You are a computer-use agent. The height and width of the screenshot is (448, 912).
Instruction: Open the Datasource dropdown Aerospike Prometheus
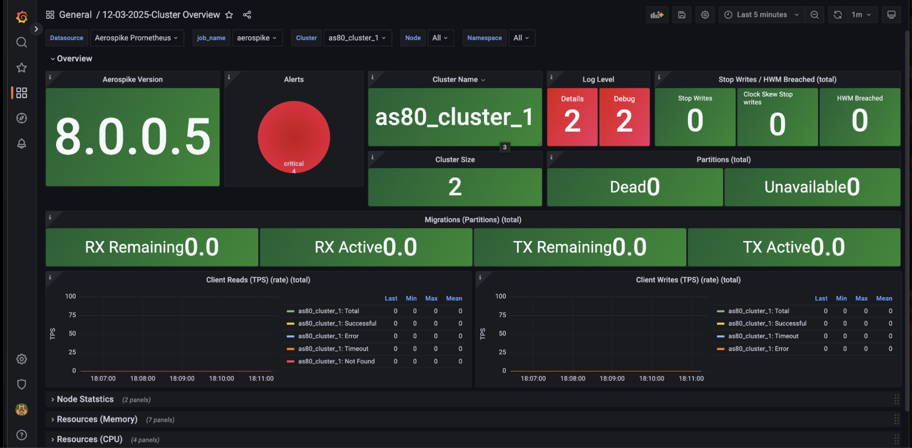tap(137, 38)
